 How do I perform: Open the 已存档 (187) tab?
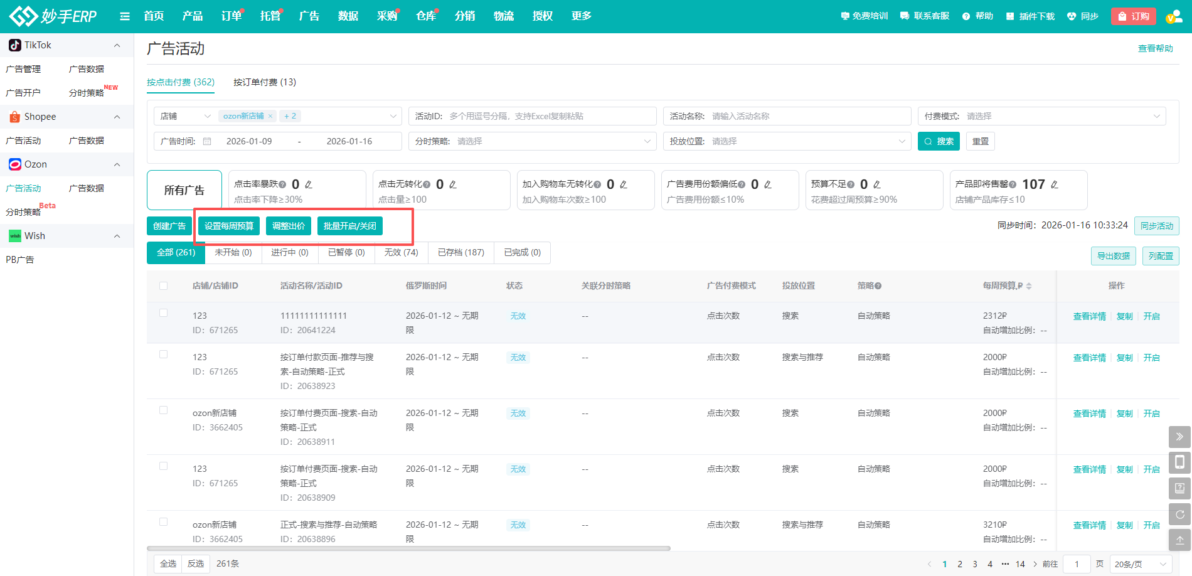460,252
